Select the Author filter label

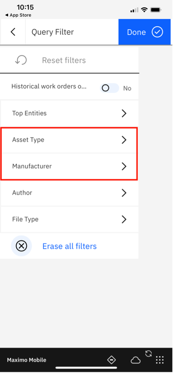click(x=22, y=192)
